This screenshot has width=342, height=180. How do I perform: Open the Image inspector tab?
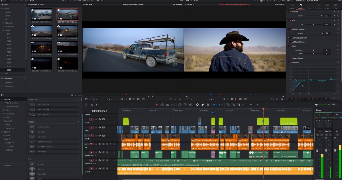327,6
